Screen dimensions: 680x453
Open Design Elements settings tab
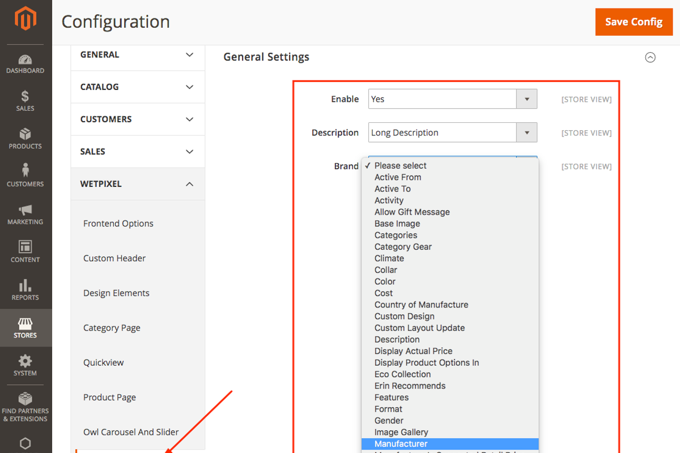[x=116, y=293]
